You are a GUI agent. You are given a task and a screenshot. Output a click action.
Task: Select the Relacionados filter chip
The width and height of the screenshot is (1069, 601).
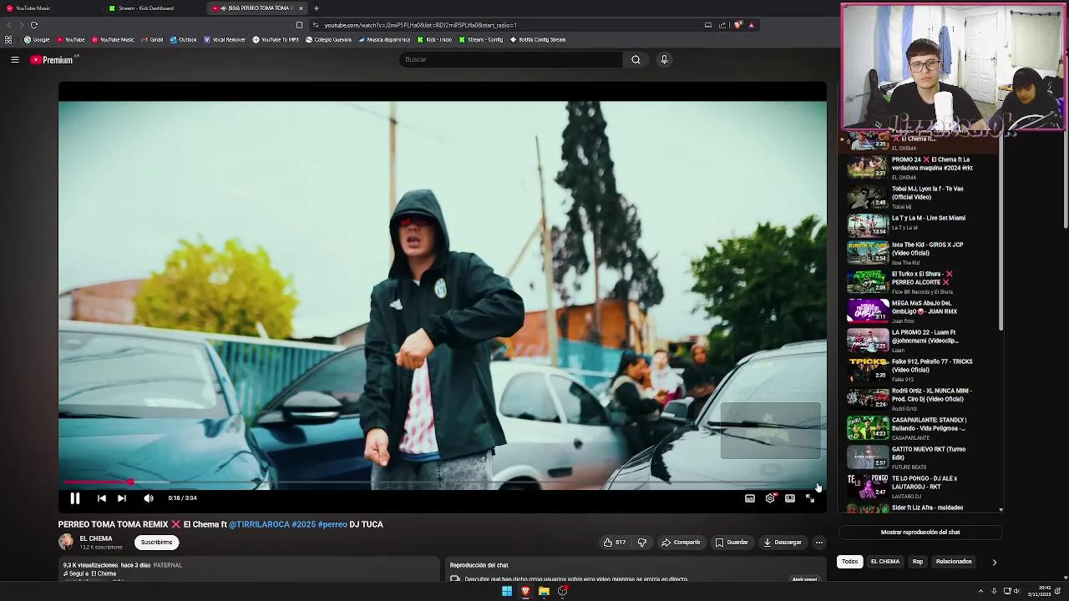(954, 562)
